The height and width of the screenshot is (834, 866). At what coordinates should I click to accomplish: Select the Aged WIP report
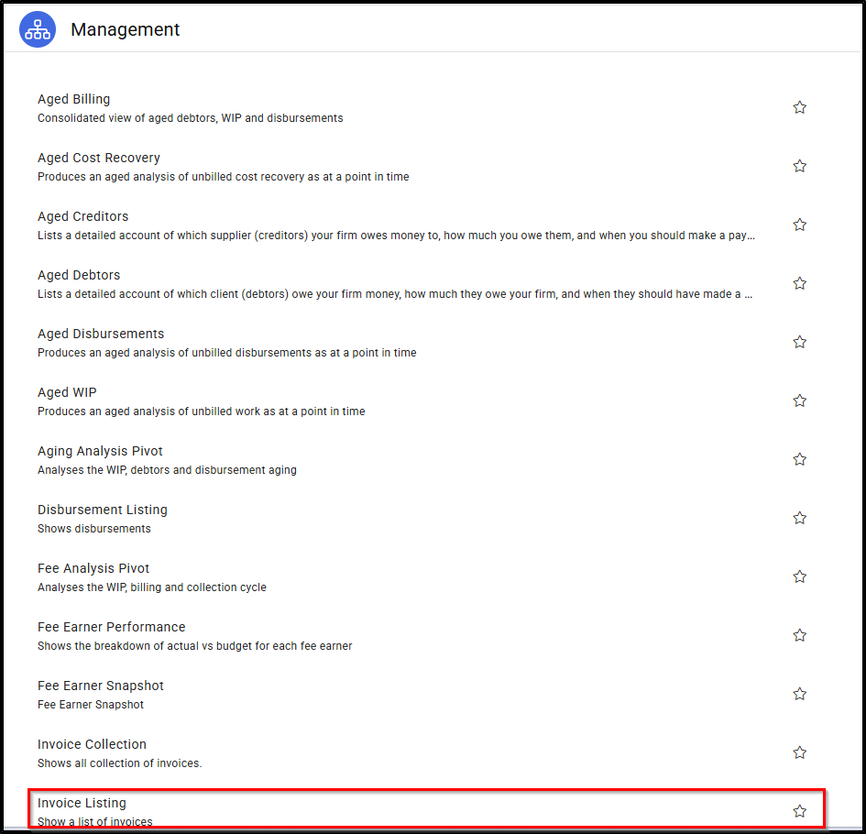pyautogui.click(x=67, y=392)
